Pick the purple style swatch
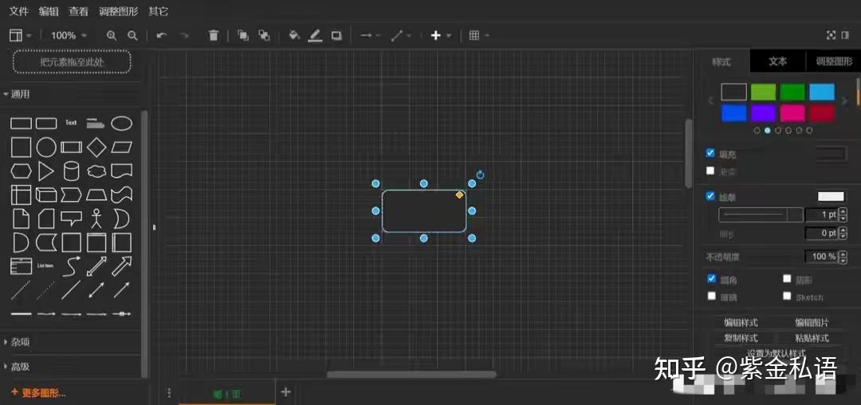The width and height of the screenshot is (861, 405). 763,113
